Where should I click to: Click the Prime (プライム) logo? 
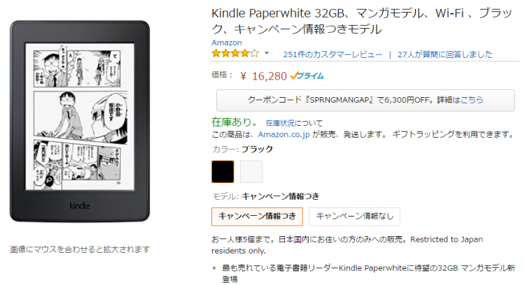point(307,76)
